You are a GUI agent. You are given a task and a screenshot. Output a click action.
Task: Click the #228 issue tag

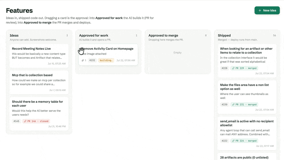(224, 68)
